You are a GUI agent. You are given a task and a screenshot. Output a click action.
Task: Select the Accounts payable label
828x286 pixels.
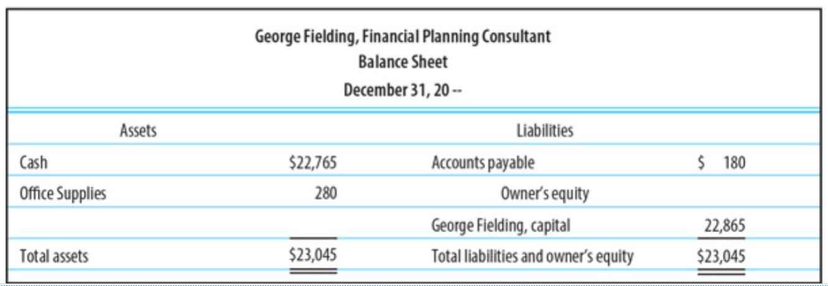483,163
